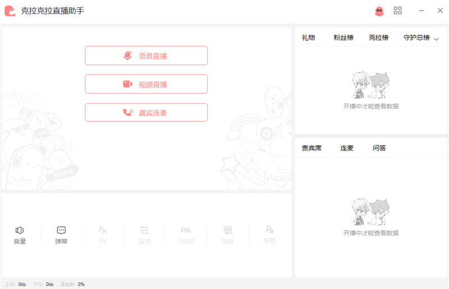Select the 守护总榜 tab
Image resolution: width=449 pixels, height=289 pixels.
416,38
